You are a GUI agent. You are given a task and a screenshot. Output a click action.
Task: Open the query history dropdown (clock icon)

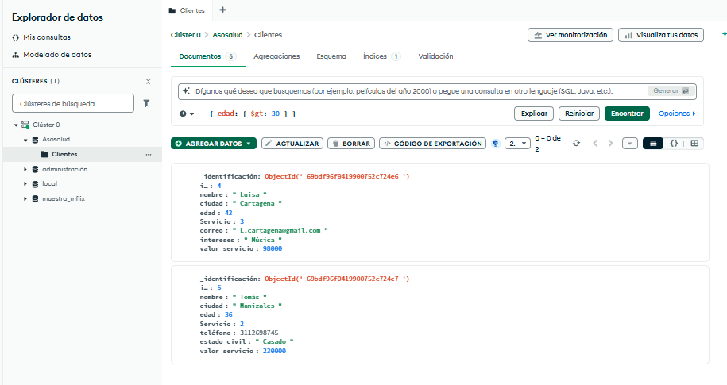point(187,114)
